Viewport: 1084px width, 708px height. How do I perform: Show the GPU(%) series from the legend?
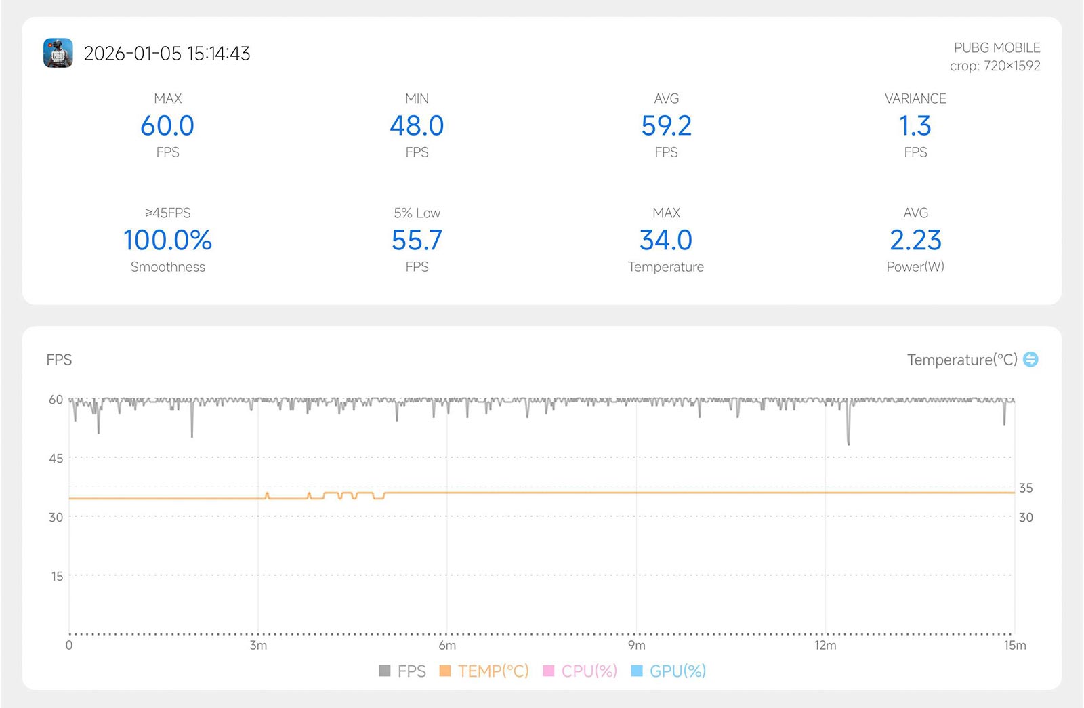tap(669, 671)
